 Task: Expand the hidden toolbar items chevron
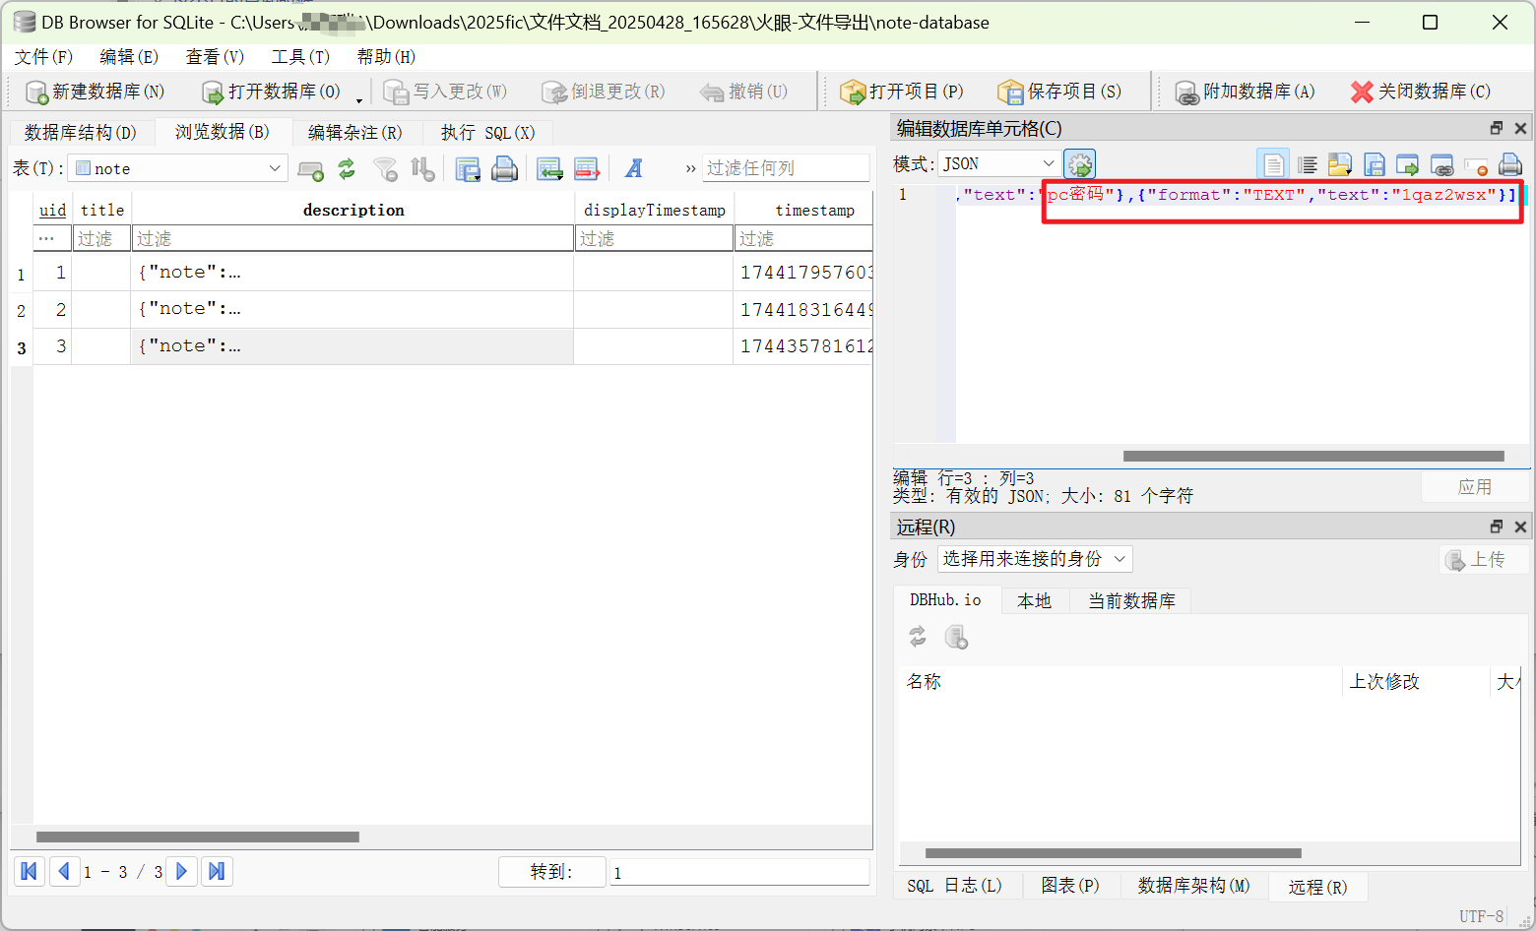pyautogui.click(x=690, y=169)
